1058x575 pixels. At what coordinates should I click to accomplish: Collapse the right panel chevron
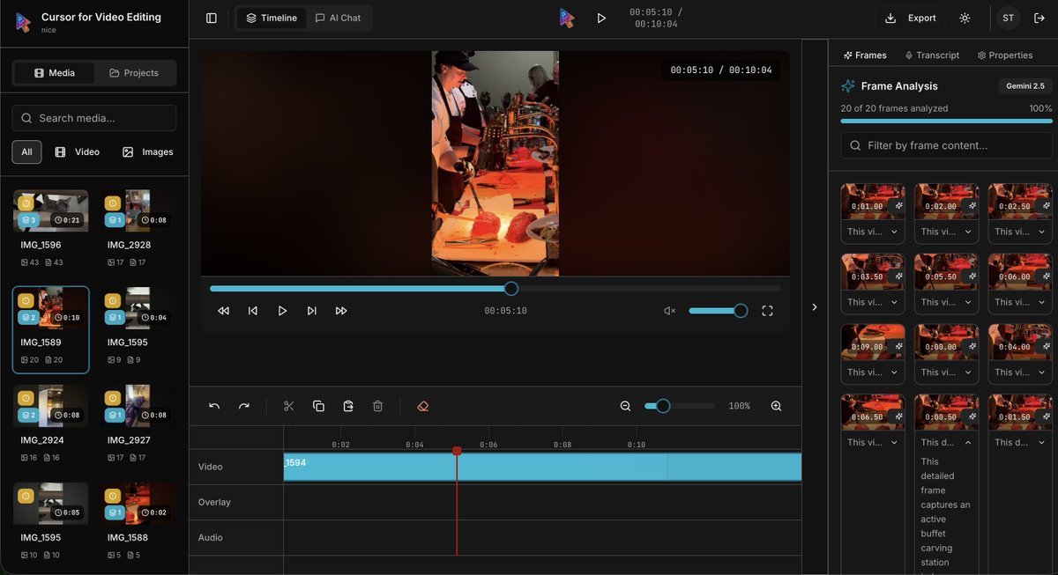click(x=814, y=307)
